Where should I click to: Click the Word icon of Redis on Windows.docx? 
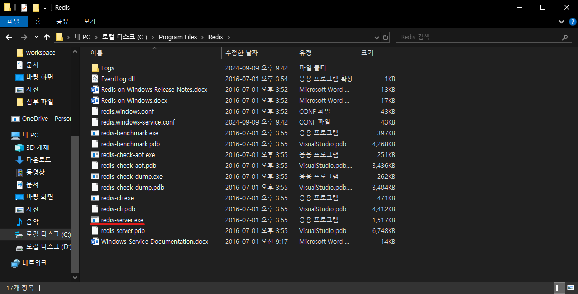95,100
